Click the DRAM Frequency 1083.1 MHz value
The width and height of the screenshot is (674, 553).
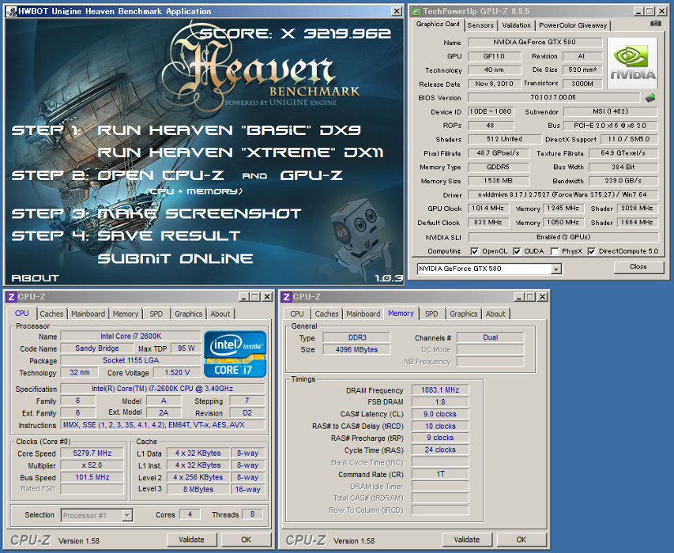pos(440,389)
